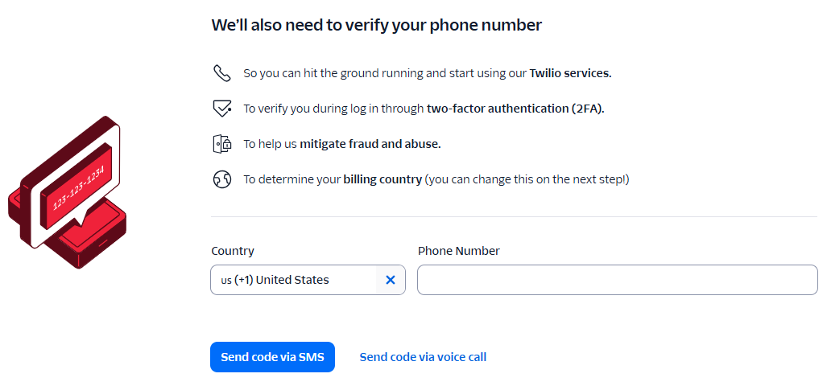
Task: Clear the selected country with the X
Action: click(x=391, y=280)
